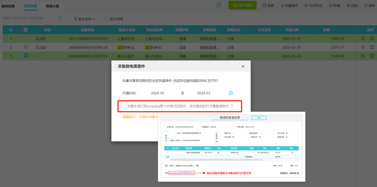377x187 pixels.
Task: Click the tooltip invoice preview image
Action: coord(231,147)
